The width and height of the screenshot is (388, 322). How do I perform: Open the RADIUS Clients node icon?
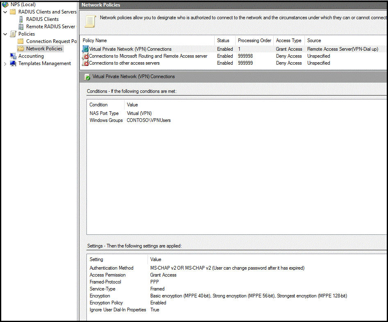pos(22,19)
